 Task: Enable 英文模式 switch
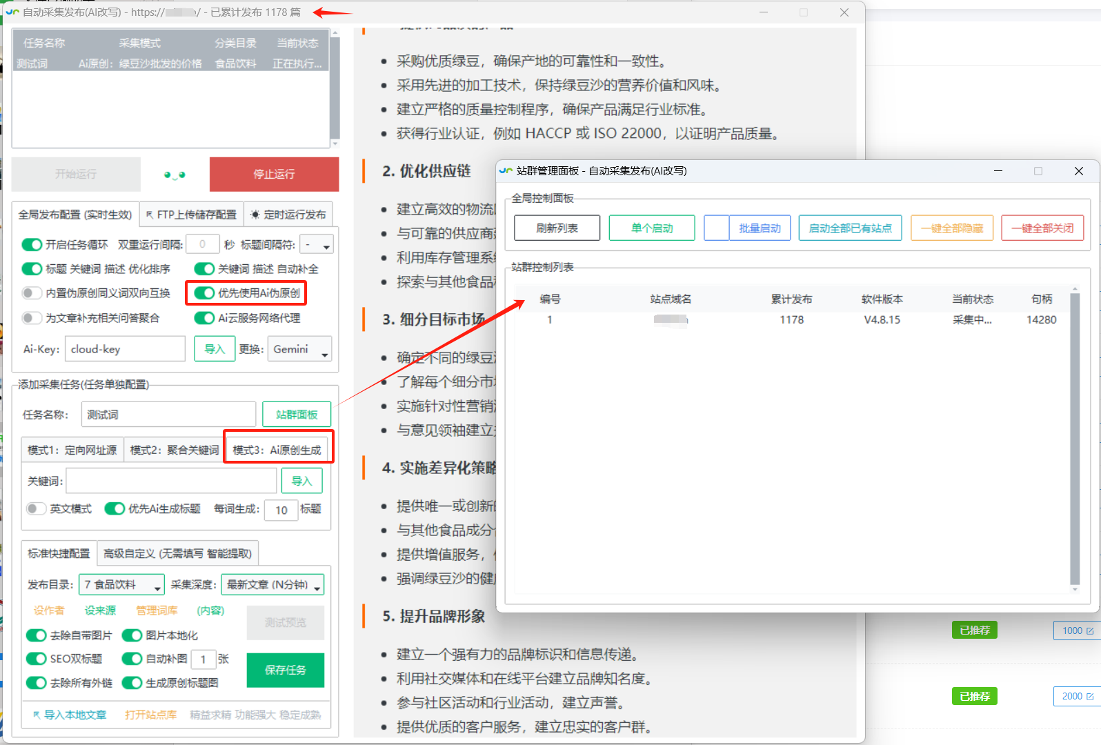(x=37, y=509)
